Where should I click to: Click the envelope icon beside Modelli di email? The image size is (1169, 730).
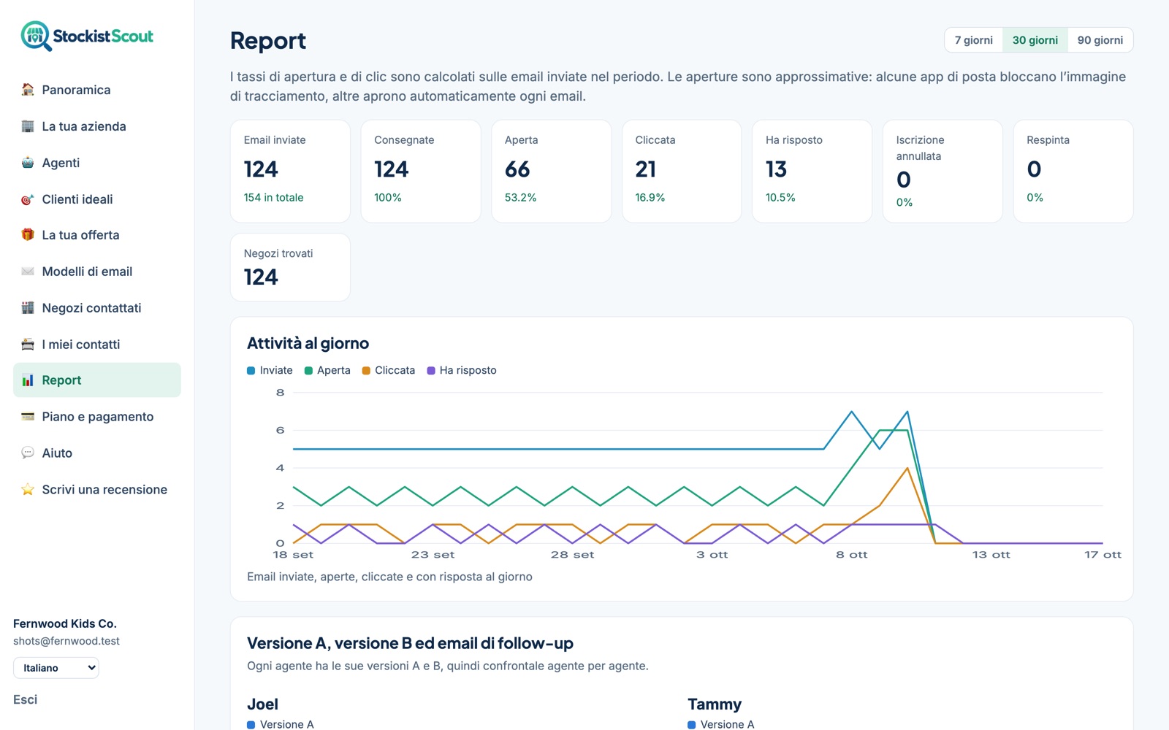[x=28, y=272]
